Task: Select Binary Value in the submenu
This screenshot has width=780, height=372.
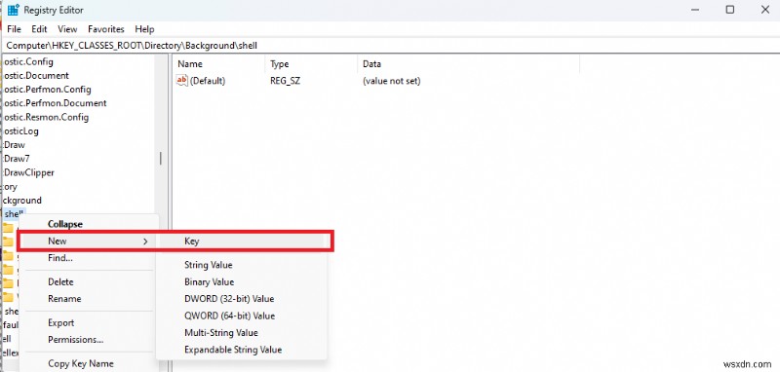Action: coord(209,281)
